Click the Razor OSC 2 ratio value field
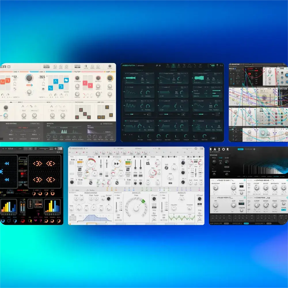 click(241, 204)
